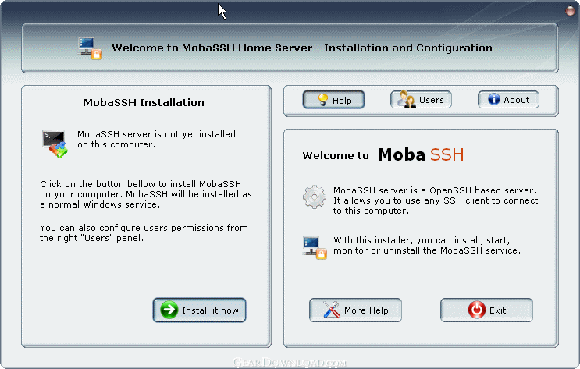580x369 pixels.
Task: Click the 'Moba SSH' logo text
Action: 421,154
